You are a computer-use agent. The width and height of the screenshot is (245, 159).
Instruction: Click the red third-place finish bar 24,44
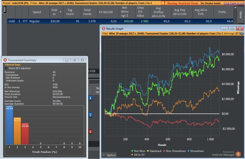click(25, 134)
